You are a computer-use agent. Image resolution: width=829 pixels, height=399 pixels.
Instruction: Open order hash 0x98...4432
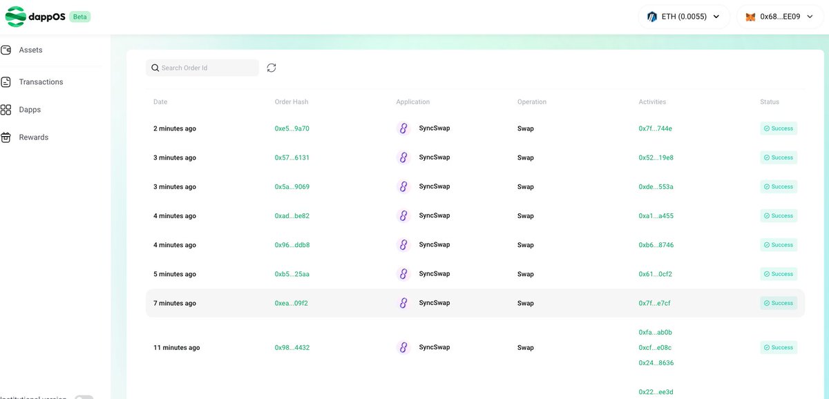[x=292, y=347]
